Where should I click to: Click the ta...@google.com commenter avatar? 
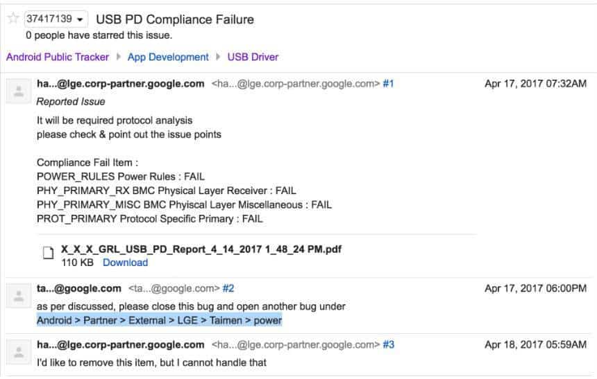point(18,296)
